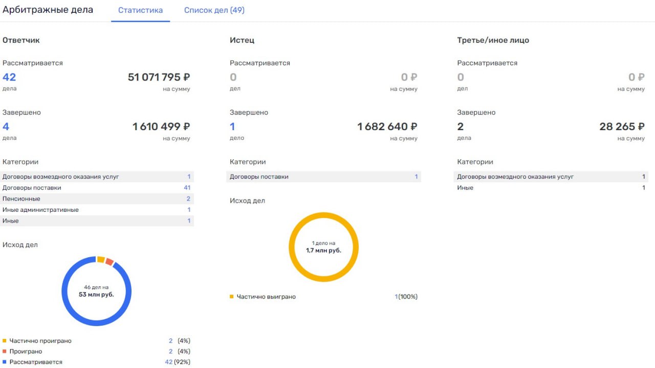
Task: Click the Иные административные row label
Action: pyautogui.click(x=40, y=210)
